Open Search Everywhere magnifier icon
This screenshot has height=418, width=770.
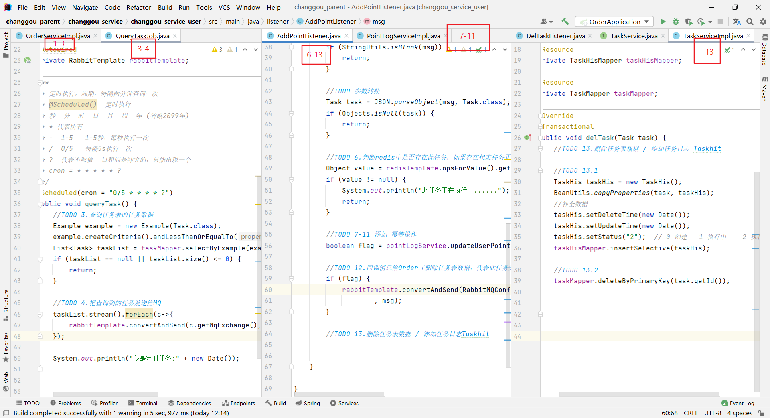pyautogui.click(x=750, y=22)
